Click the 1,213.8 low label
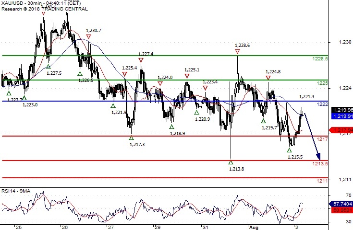The height and width of the screenshot is (230, 353). [x=237, y=169]
